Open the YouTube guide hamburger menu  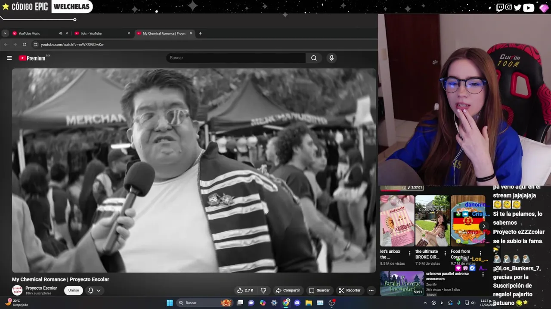pyautogui.click(x=9, y=58)
